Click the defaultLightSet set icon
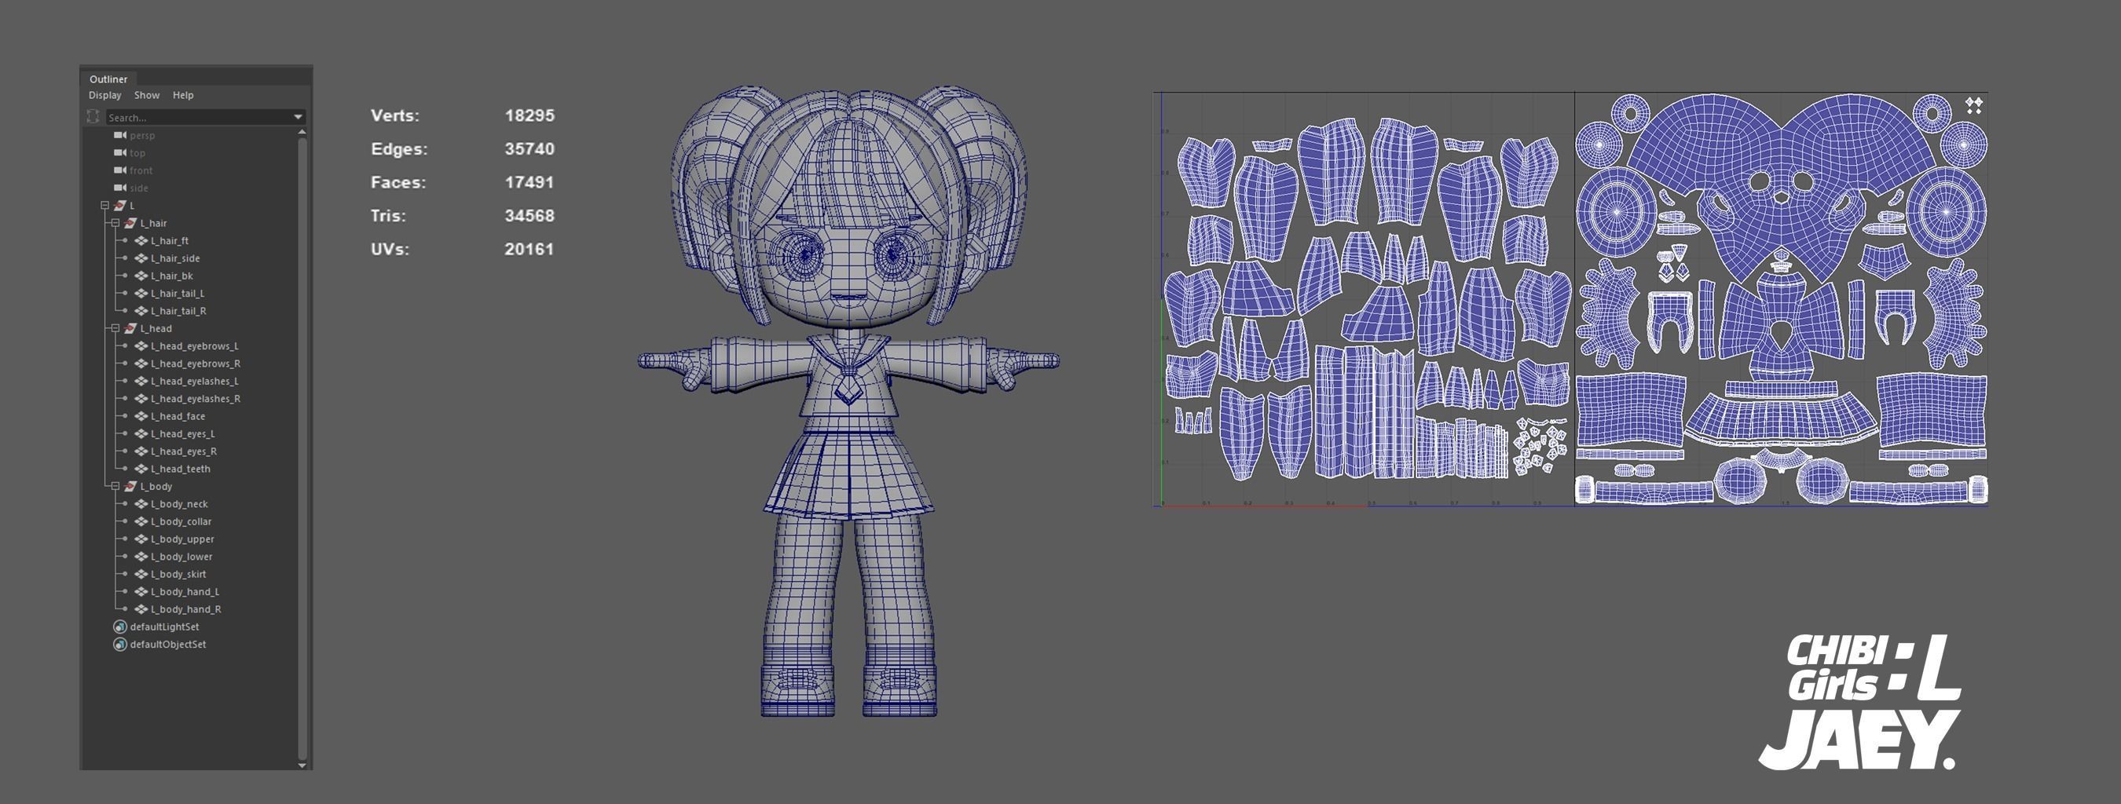Screen dimensions: 2121x804 [x=120, y=627]
